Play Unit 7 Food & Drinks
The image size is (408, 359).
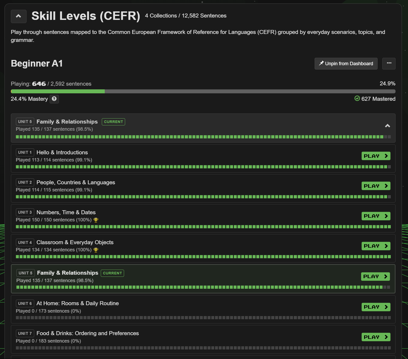376,337
